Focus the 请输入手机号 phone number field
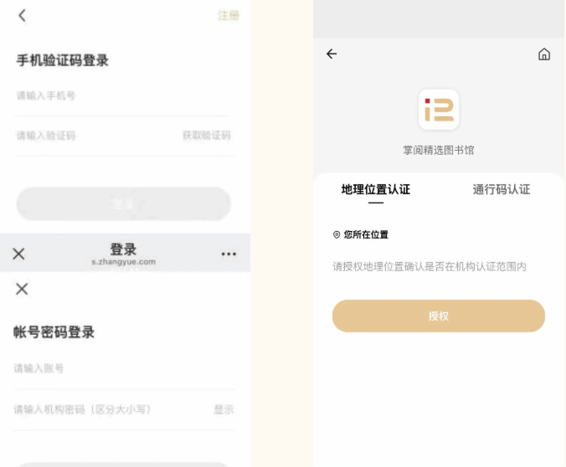The height and width of the screenshot is (467, 566). coord(123,95)
